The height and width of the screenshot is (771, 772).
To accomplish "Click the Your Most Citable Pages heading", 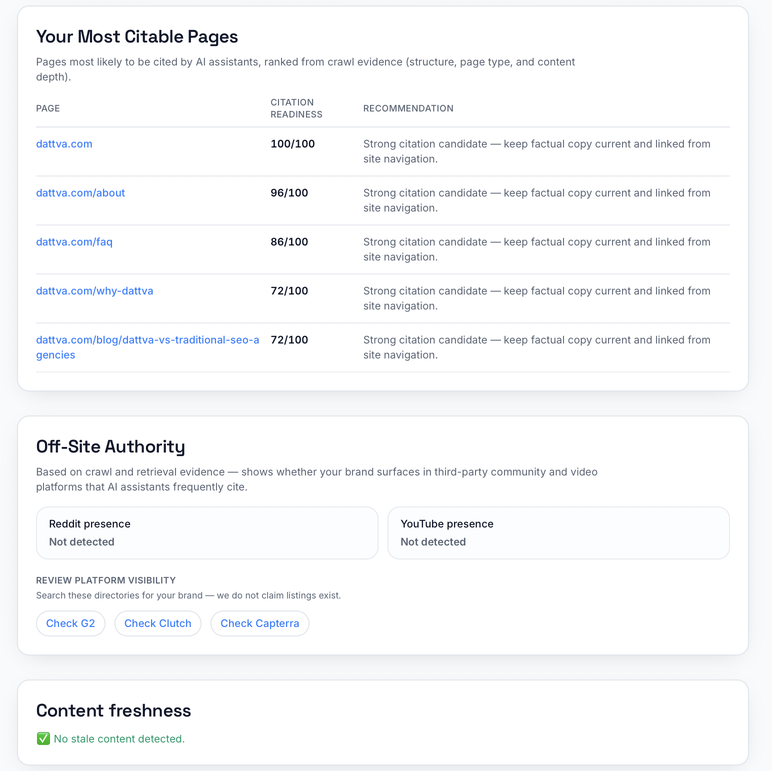I will tap(137, 37).
